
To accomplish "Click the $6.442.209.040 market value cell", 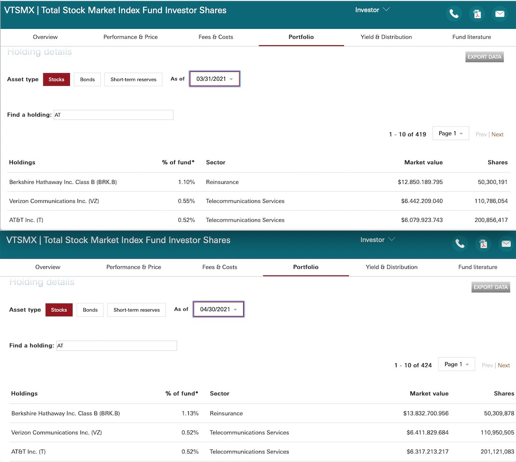I will click(x=422, y=201).
